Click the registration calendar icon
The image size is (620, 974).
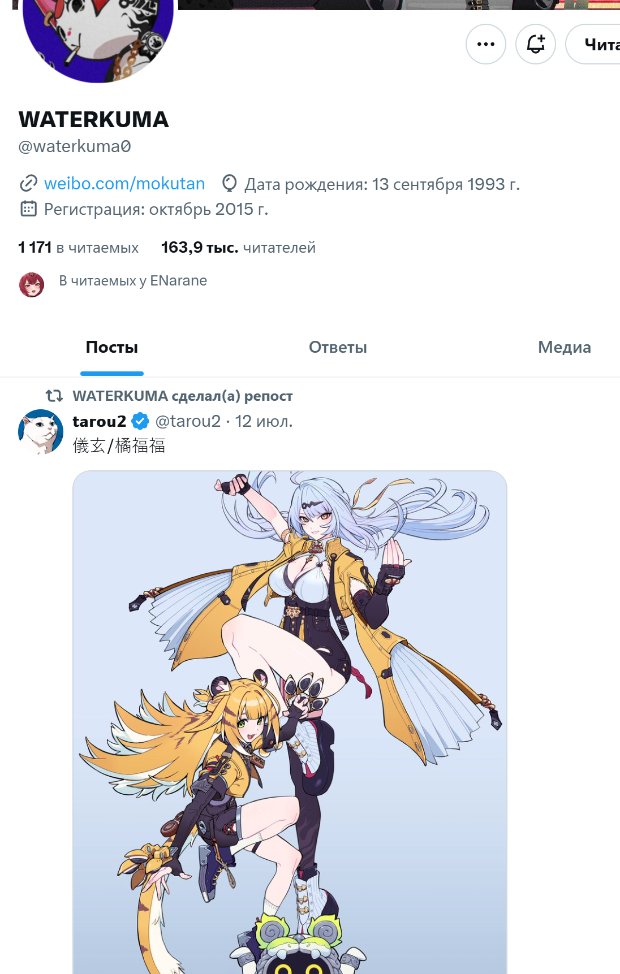click(x=28, y=209)
